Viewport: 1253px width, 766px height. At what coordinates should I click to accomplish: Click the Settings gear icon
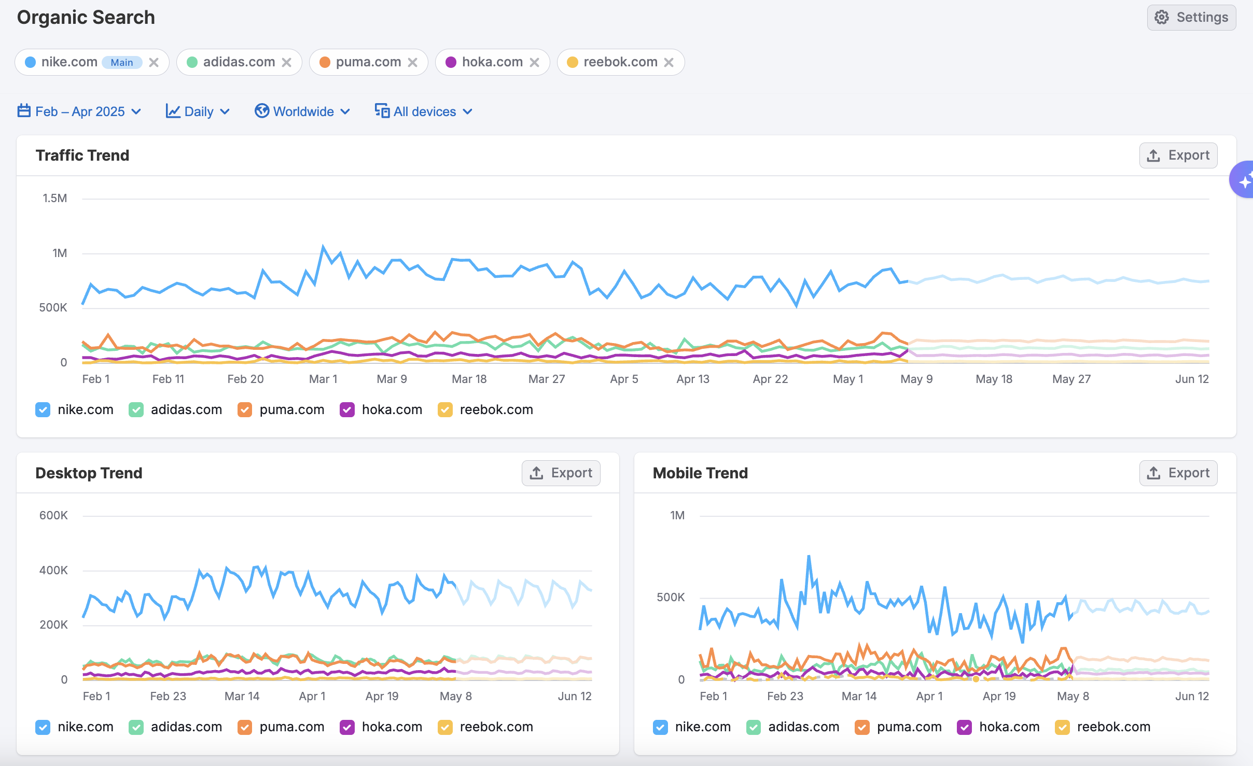(1161, 17)
